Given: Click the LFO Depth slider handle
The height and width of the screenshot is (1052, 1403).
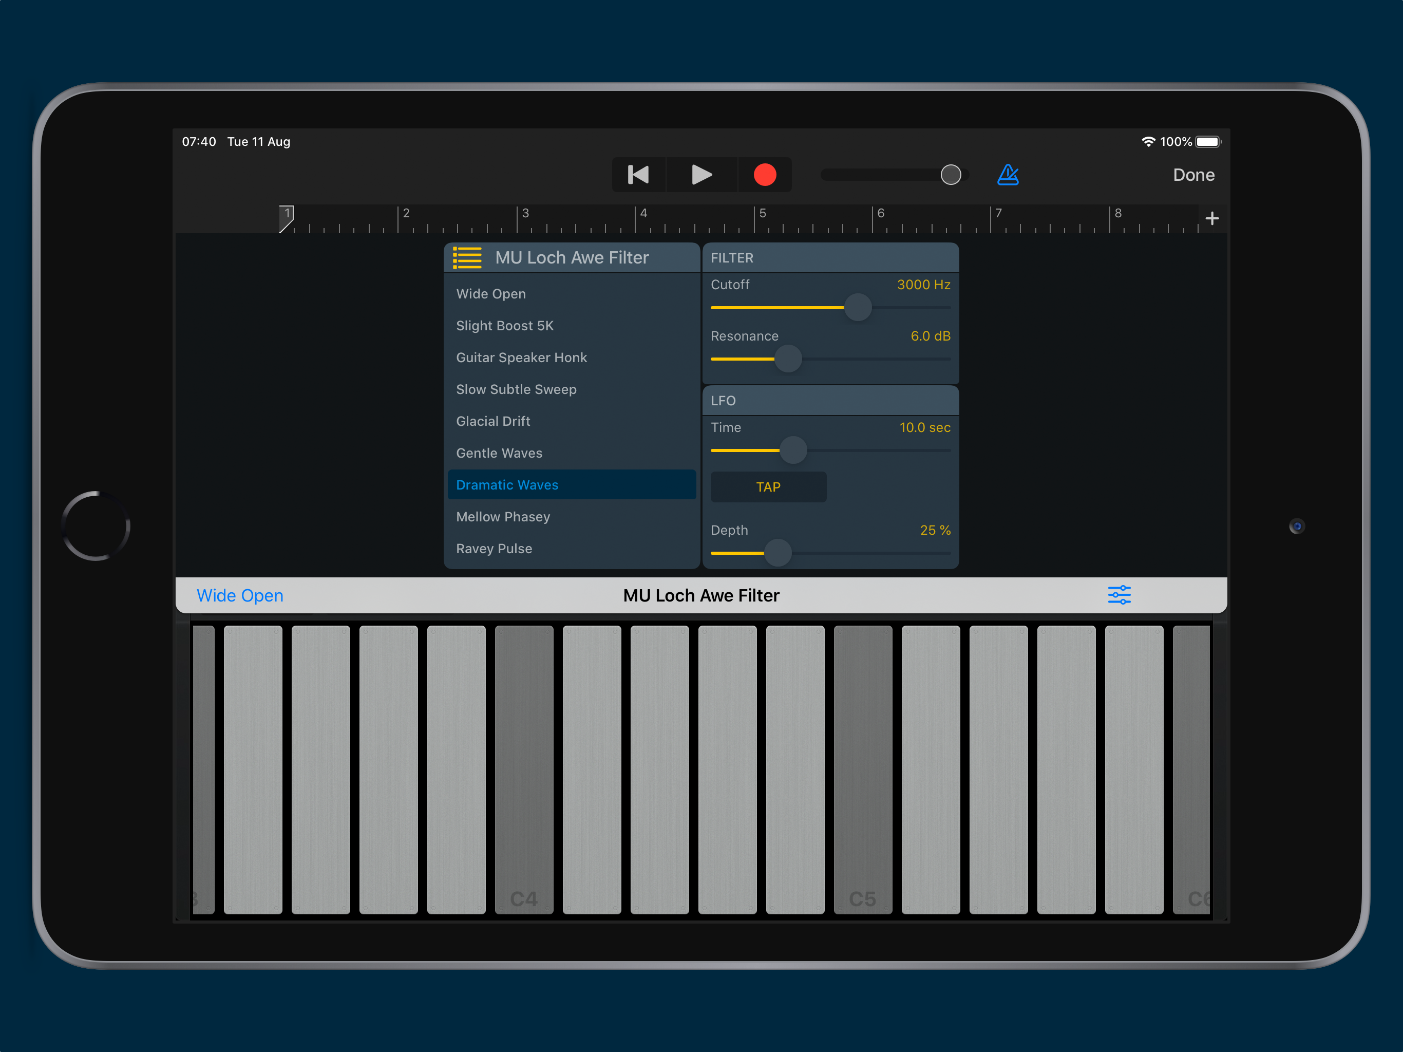Looking at the screenshot, I should coord(778,553).
